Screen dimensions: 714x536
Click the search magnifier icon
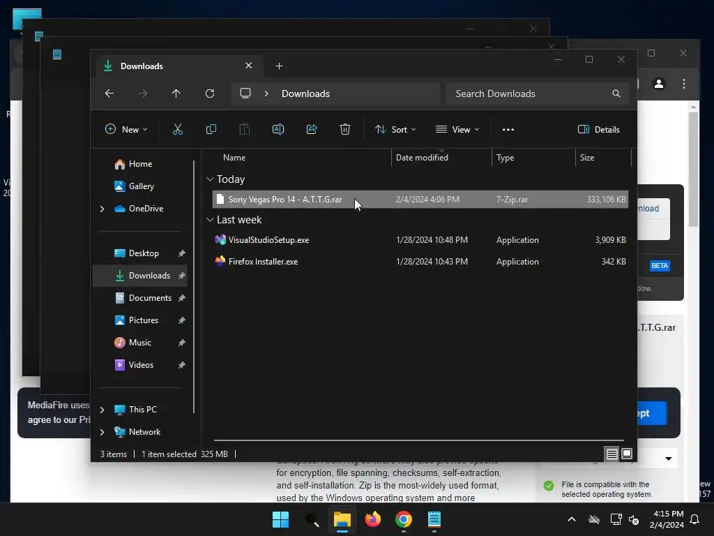point(616,94)
